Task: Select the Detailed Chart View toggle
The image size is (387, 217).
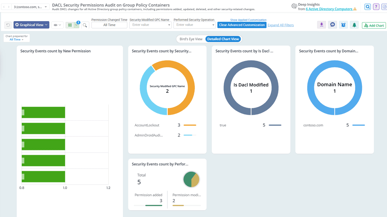Action: tap(223, 39)
